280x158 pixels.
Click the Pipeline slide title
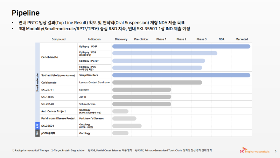26,13
